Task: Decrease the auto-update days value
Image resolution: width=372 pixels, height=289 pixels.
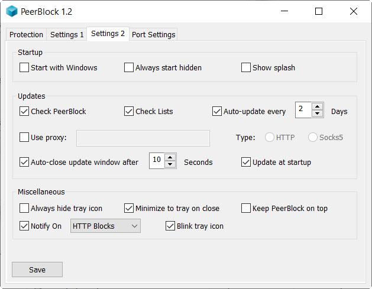Action: click(318, 114)
